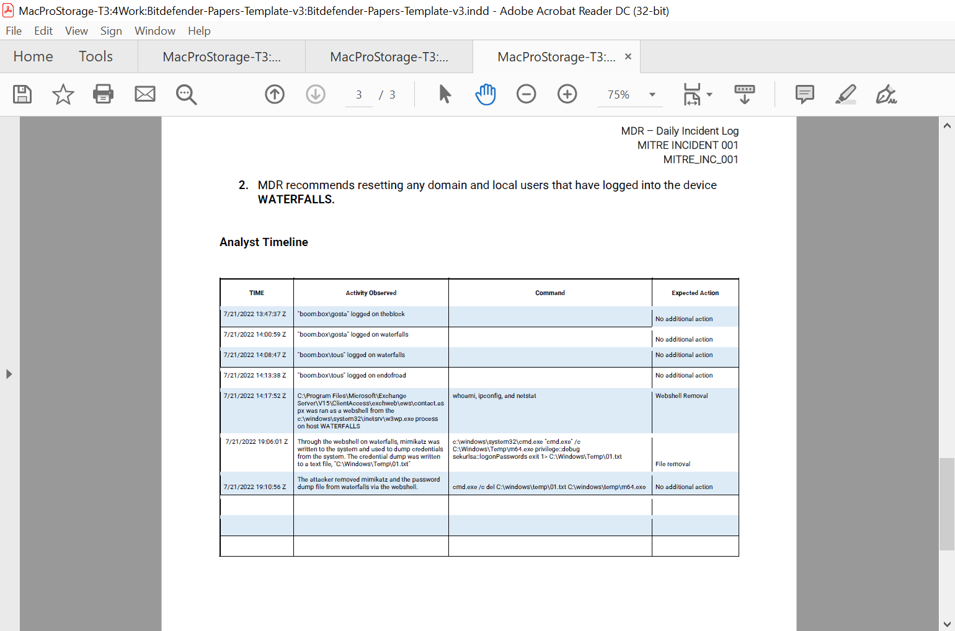Screen dimensions: 955x631
Task: Open zoom level 75% dropdown
Action: (652, 95)
